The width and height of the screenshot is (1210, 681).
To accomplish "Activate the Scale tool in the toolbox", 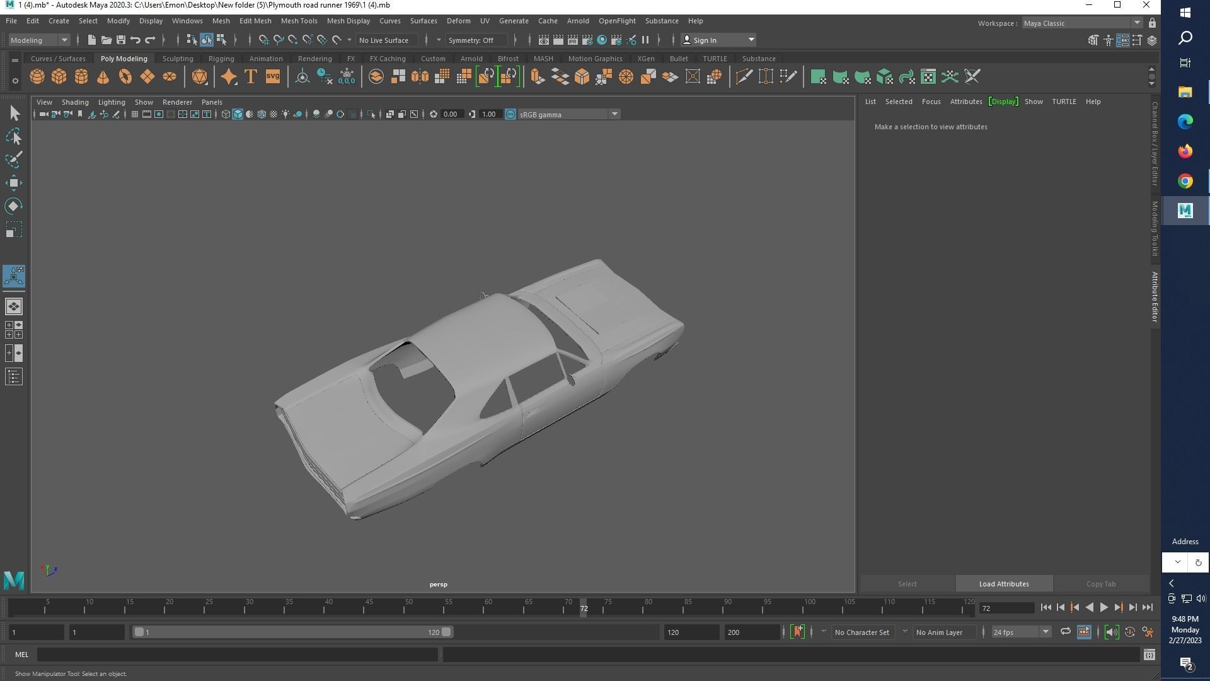I will [14, 230].
